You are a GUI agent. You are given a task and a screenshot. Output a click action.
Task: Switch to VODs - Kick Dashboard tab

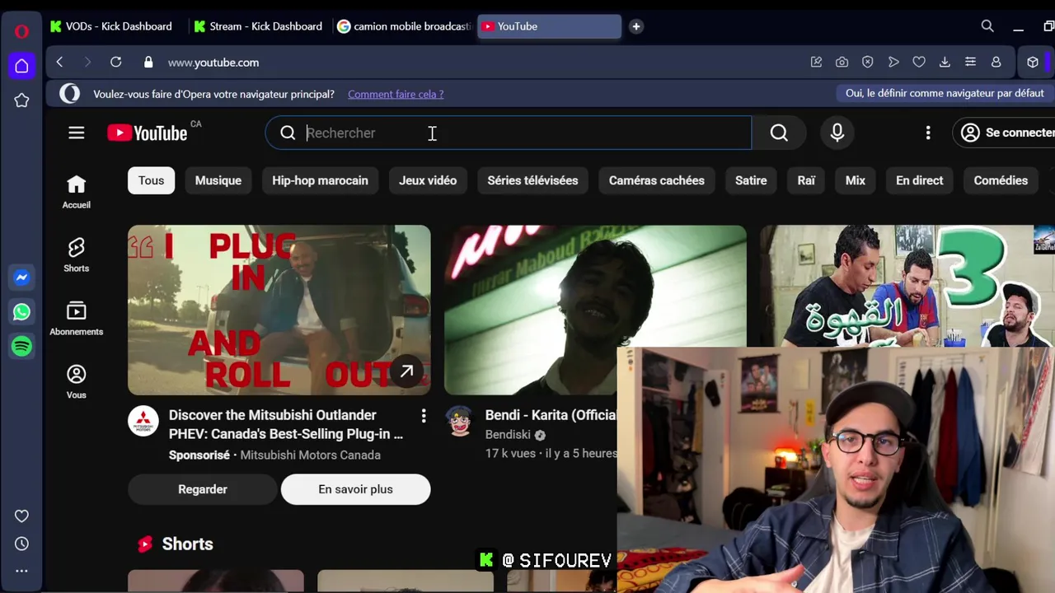point(113,26)
